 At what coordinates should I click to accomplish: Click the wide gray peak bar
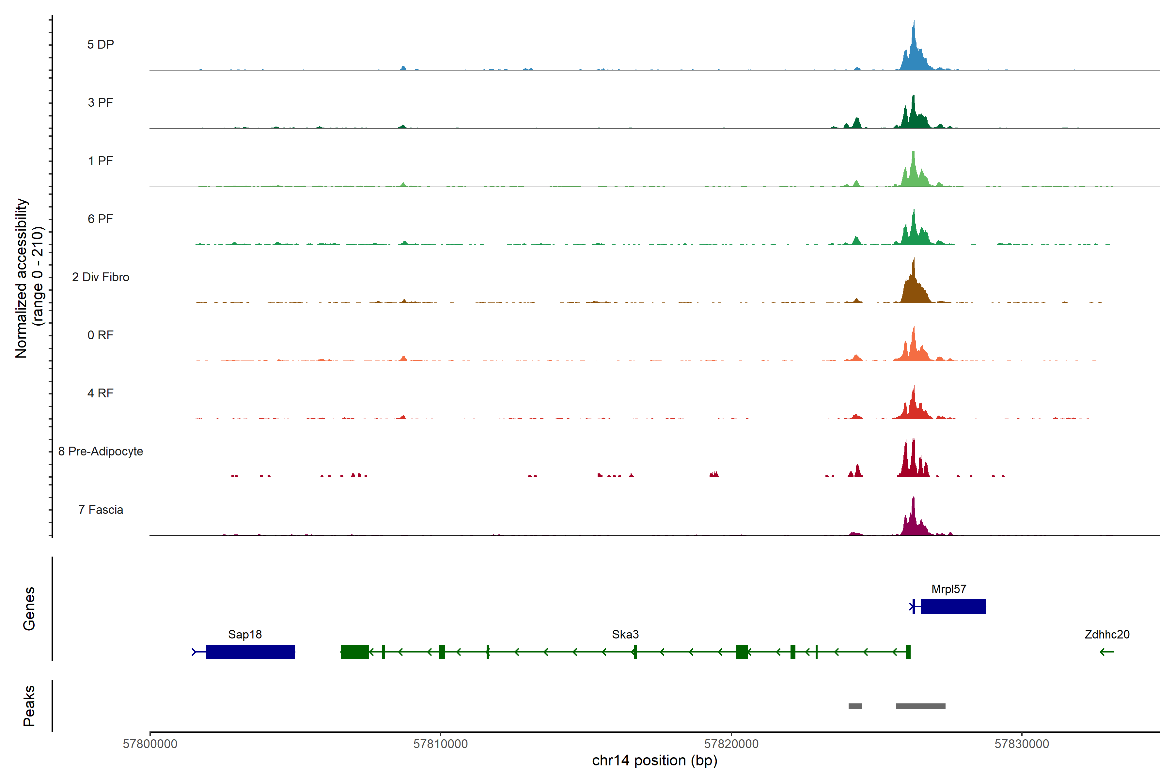pos(920,706)
